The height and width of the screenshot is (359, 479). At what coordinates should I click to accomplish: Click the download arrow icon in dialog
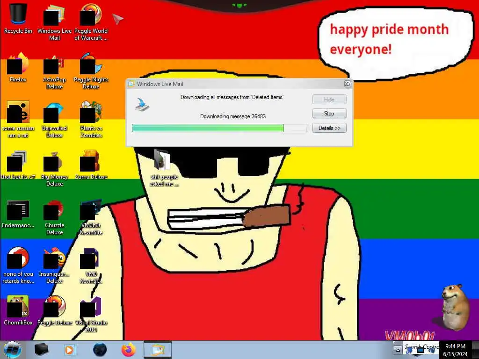(142, 104)
